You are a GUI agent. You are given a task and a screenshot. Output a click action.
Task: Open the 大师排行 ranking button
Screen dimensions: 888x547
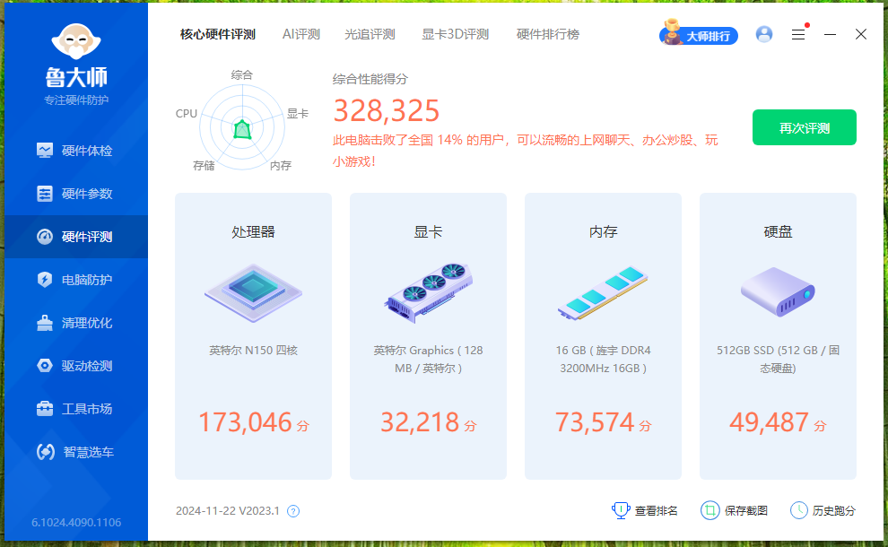[x=698, y=33]
